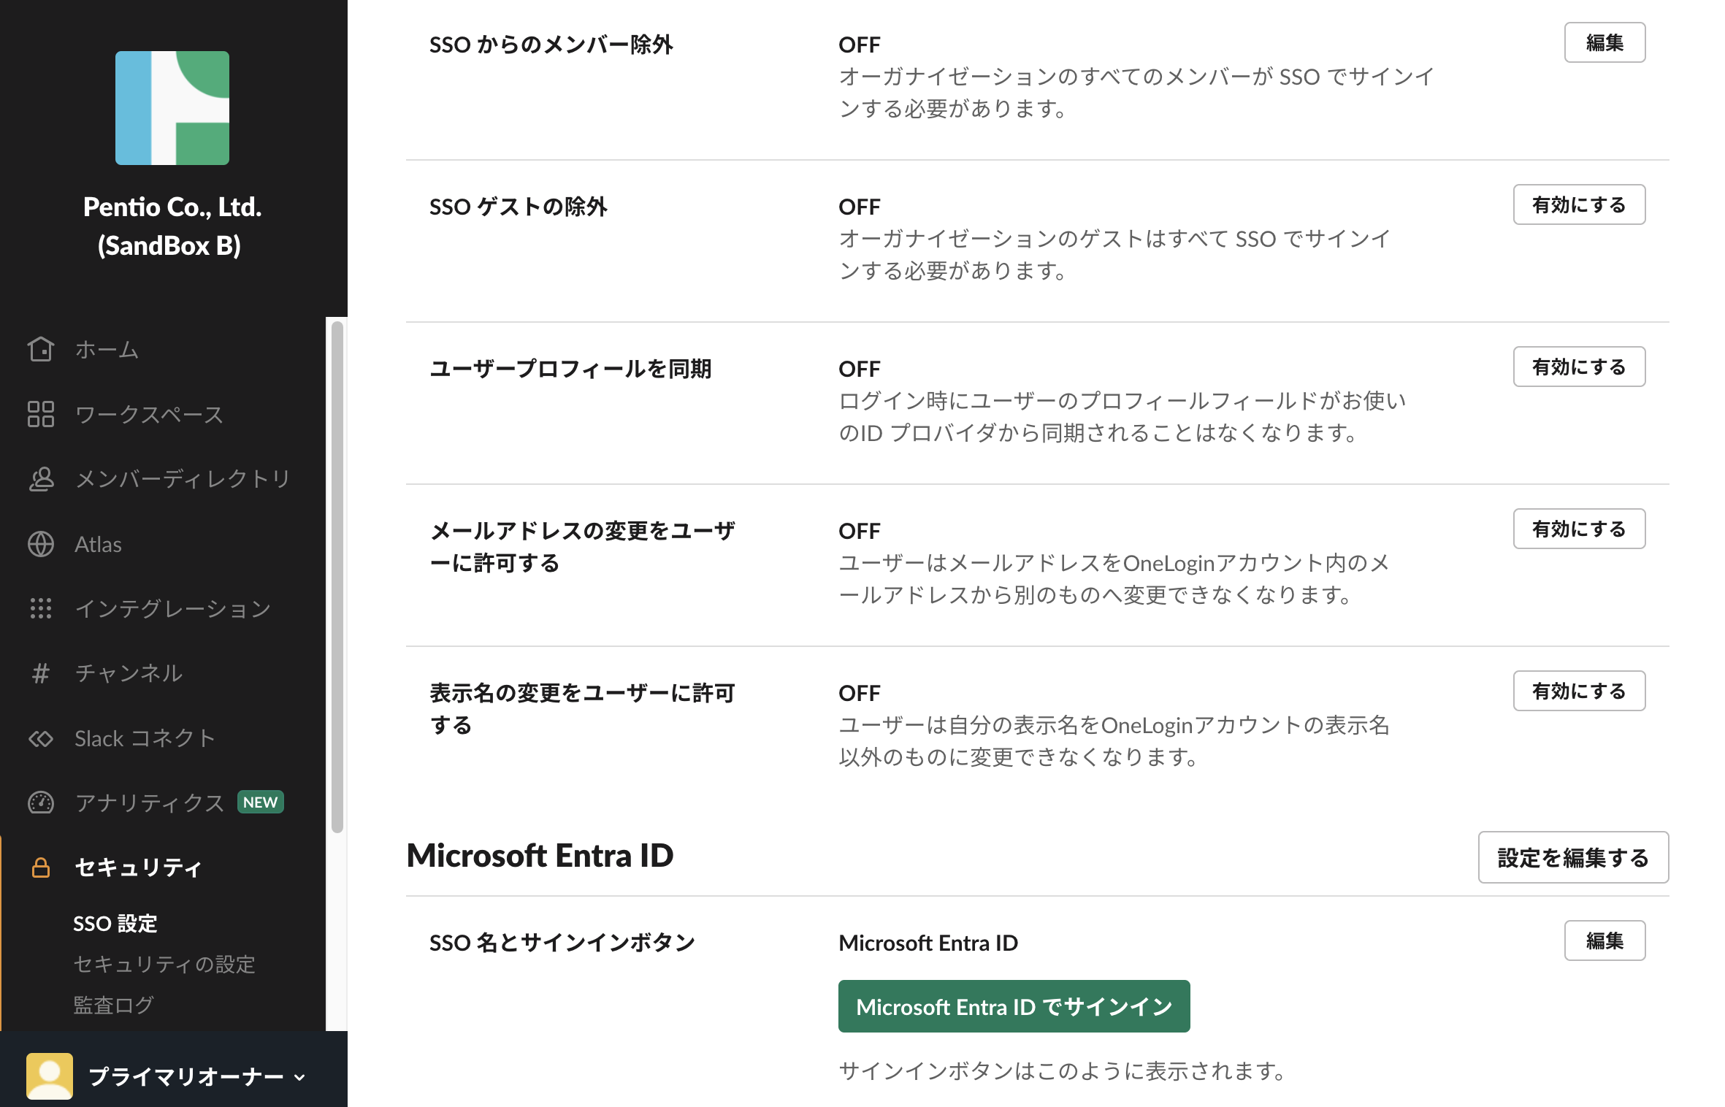This screenshot has height=1107, width=1725.
Task: Click the SSO 名とサインインボタン label
Action: click(562, 943)
